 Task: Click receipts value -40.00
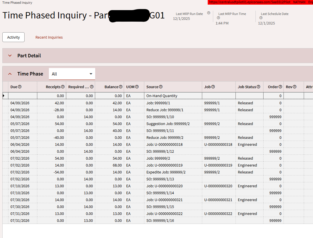59,138
